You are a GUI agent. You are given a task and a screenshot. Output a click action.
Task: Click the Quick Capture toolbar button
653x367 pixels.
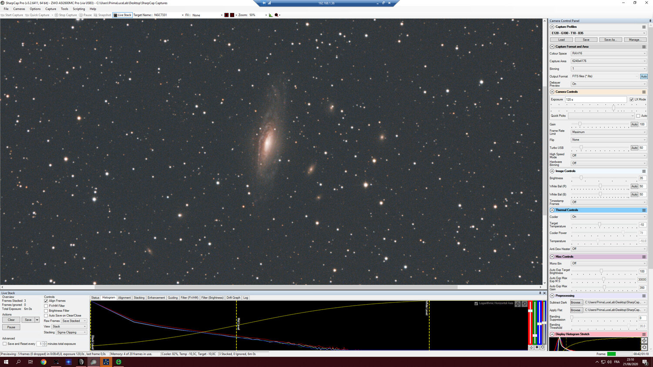(37, 15)
